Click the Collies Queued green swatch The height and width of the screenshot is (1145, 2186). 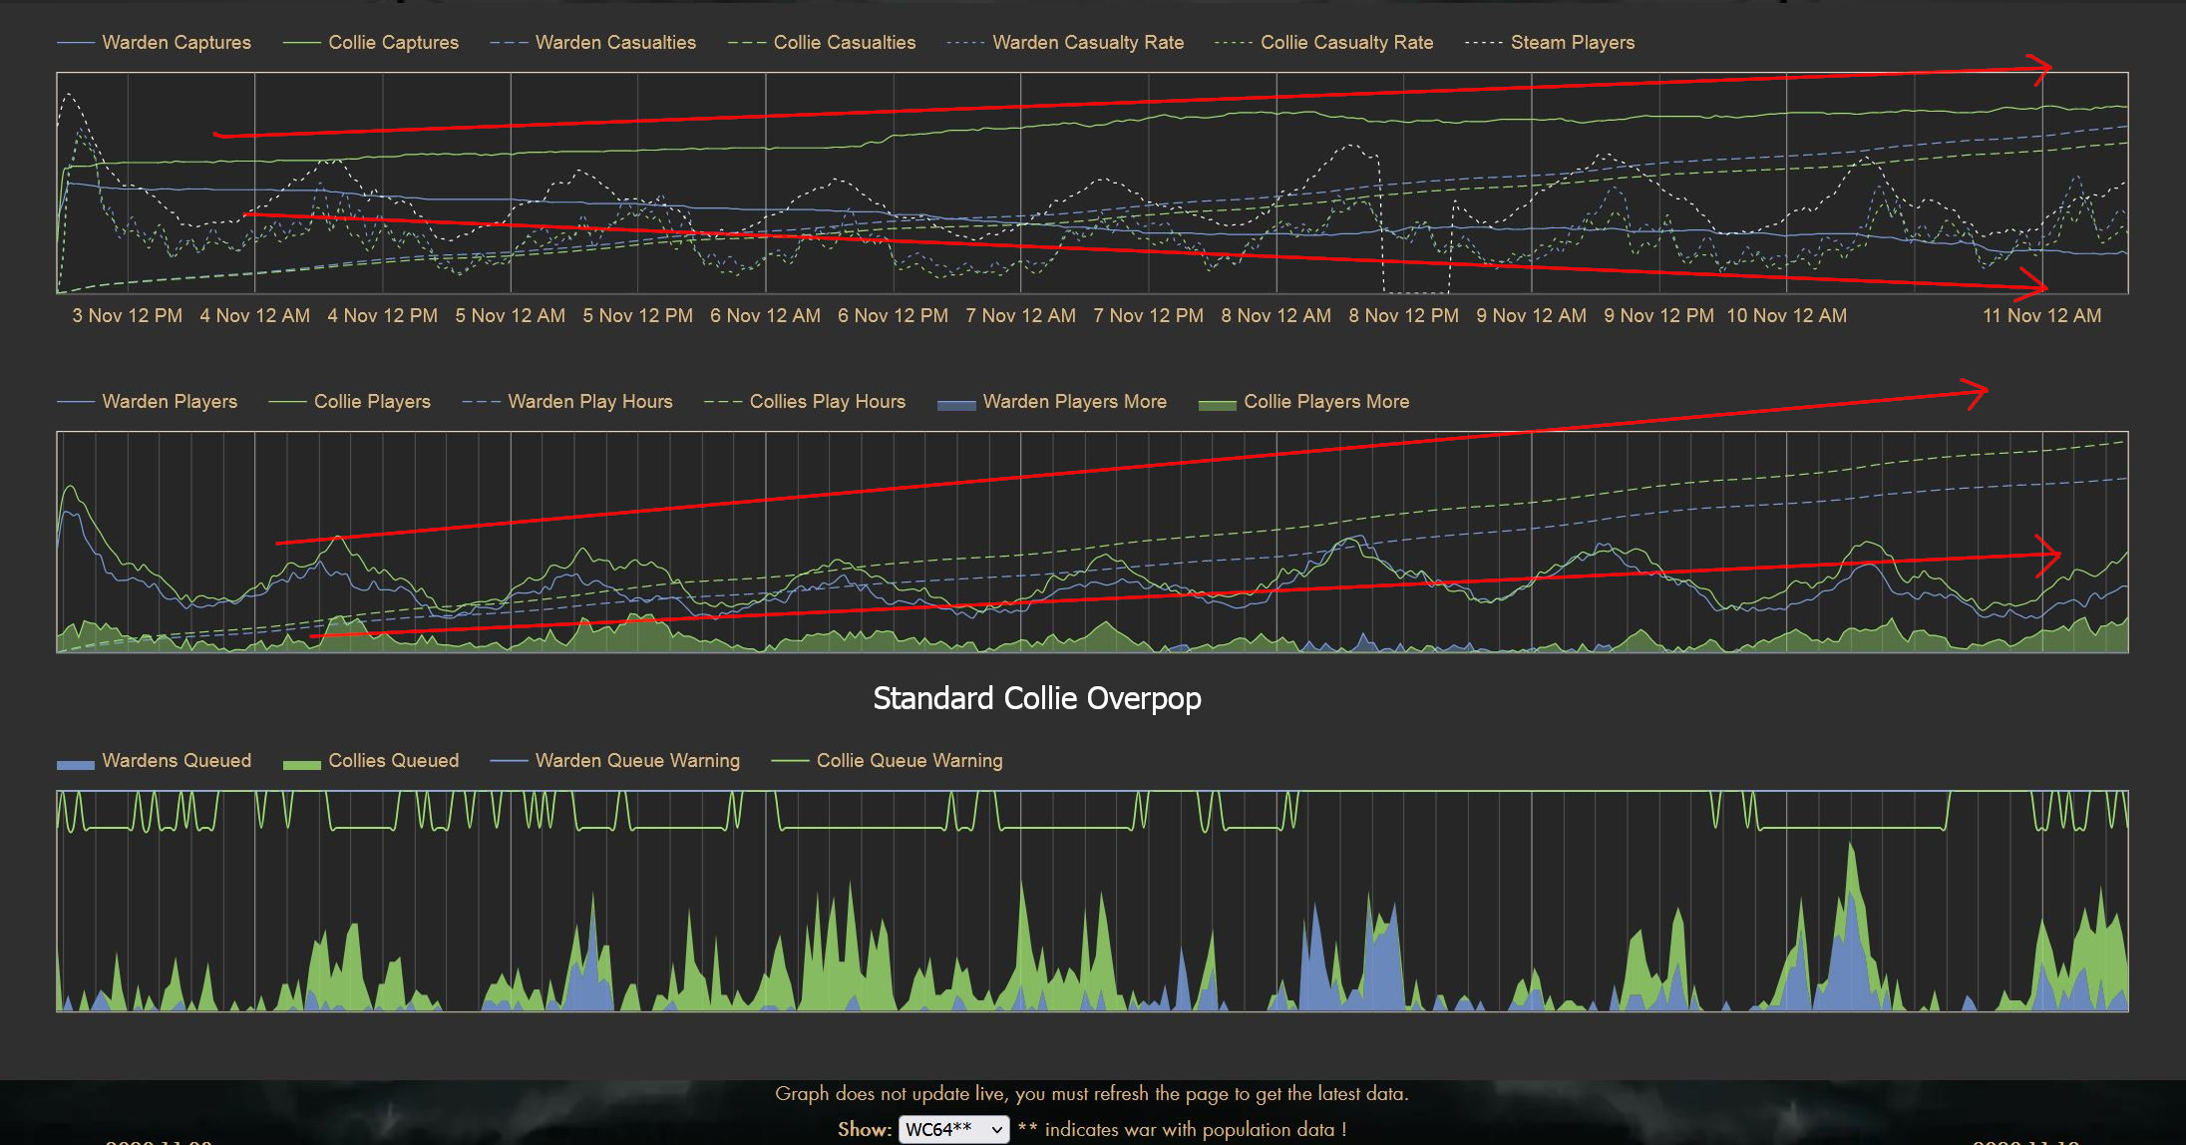pyautogui.click(x=301, y=763)
